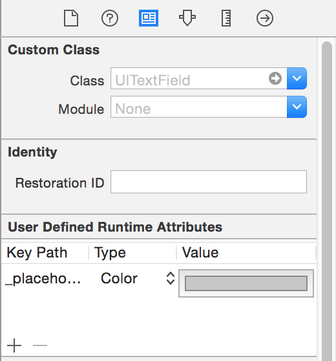Open the File inspector tab
336x361 pixels.
(x=71, y=18)
